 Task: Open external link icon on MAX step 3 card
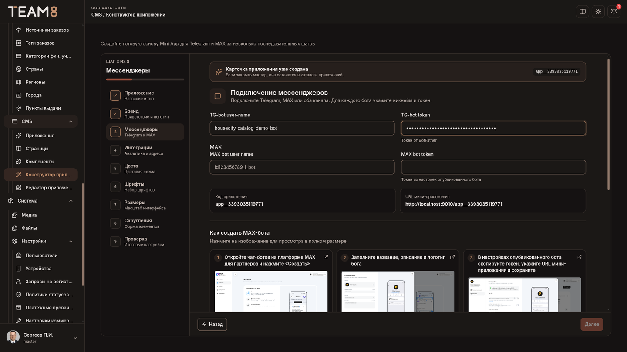[579, 257]
